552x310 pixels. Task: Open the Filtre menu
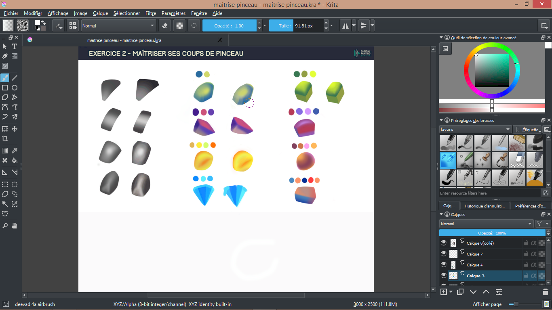point(150,13)
